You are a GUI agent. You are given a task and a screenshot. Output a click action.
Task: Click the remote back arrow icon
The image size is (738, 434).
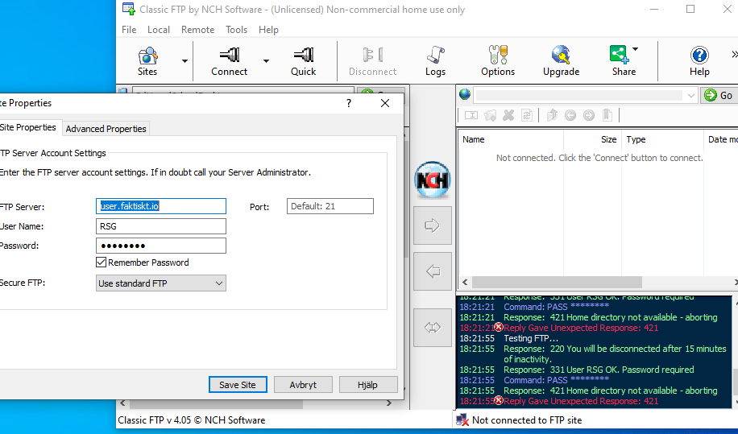click(x=570, y=115)
